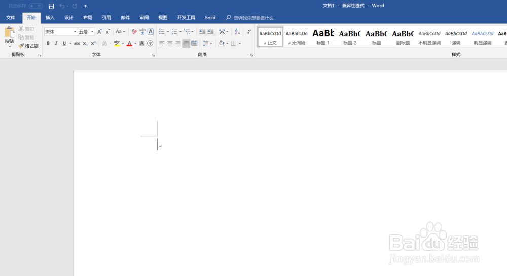507x276 pixels.
Task: Expand the 字体 dialog launcher
Action: 153,55
